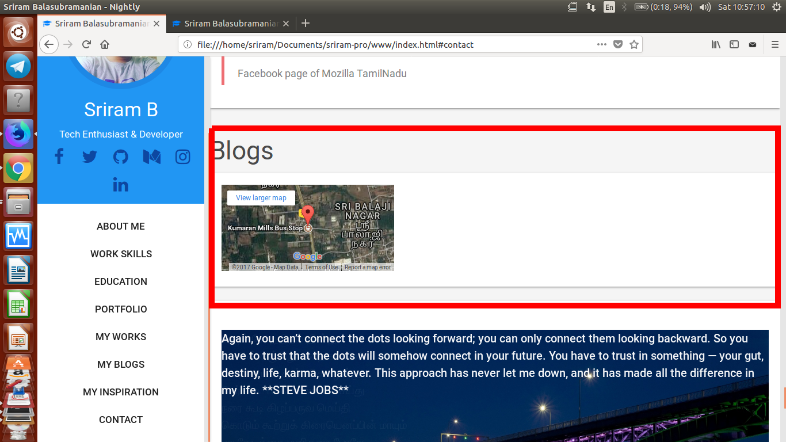Viewport: 786px width, 442px height.
Task: Open Telegram from the dock
Action: tap(18, 66)
